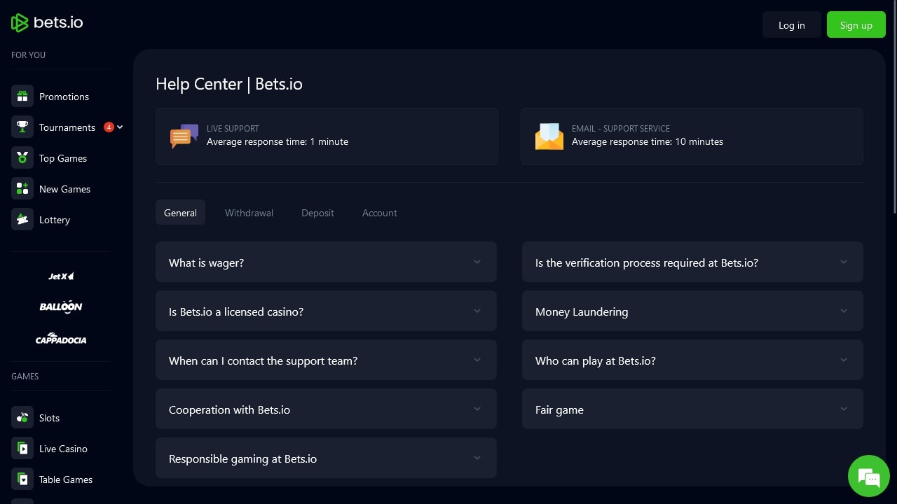Expand 'When can I contact the support team?' chevron

click(477, 360)
